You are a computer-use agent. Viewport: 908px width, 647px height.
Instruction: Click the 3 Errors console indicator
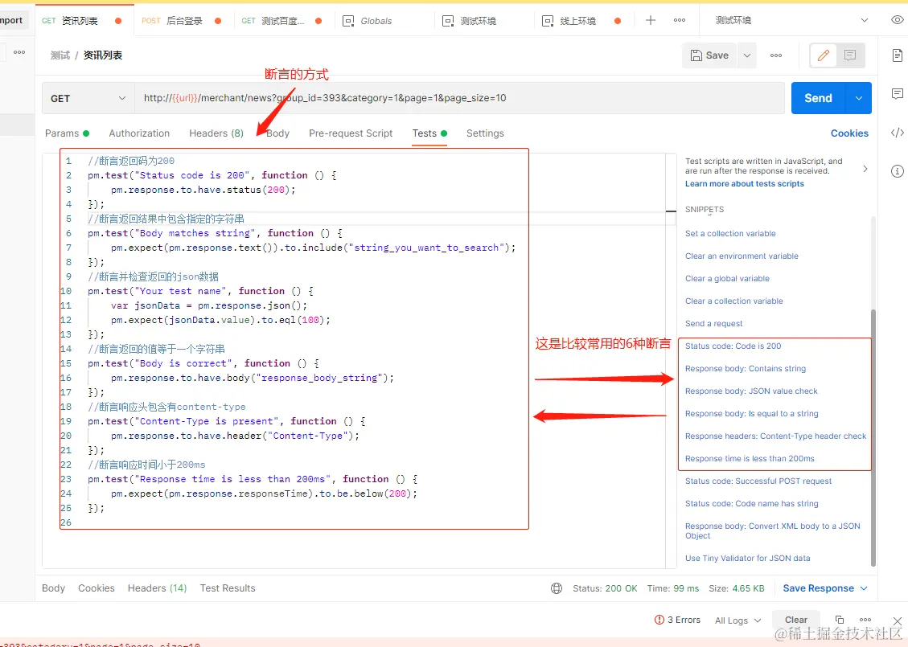pos(677,620)
